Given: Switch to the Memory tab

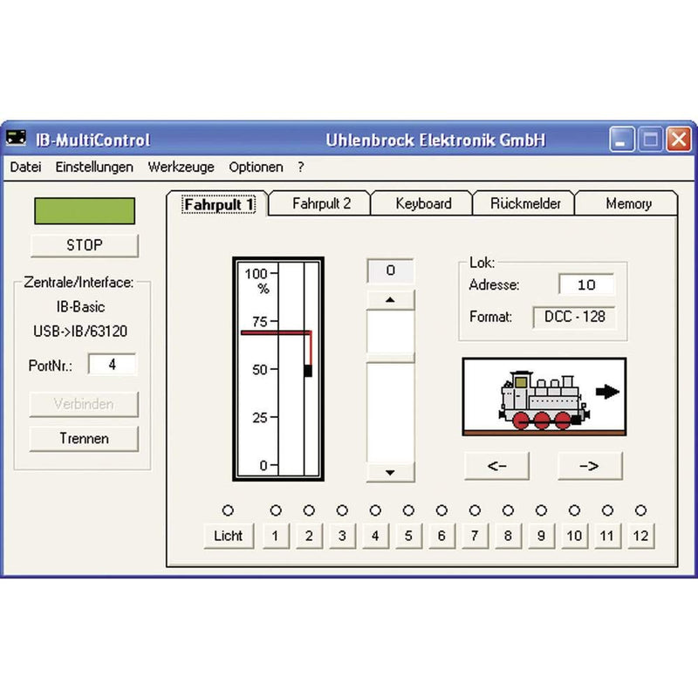Looking at the screenshot, I should click(x=627, y=204).
